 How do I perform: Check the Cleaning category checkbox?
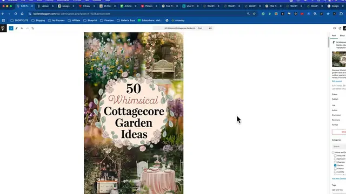[335, 162]
